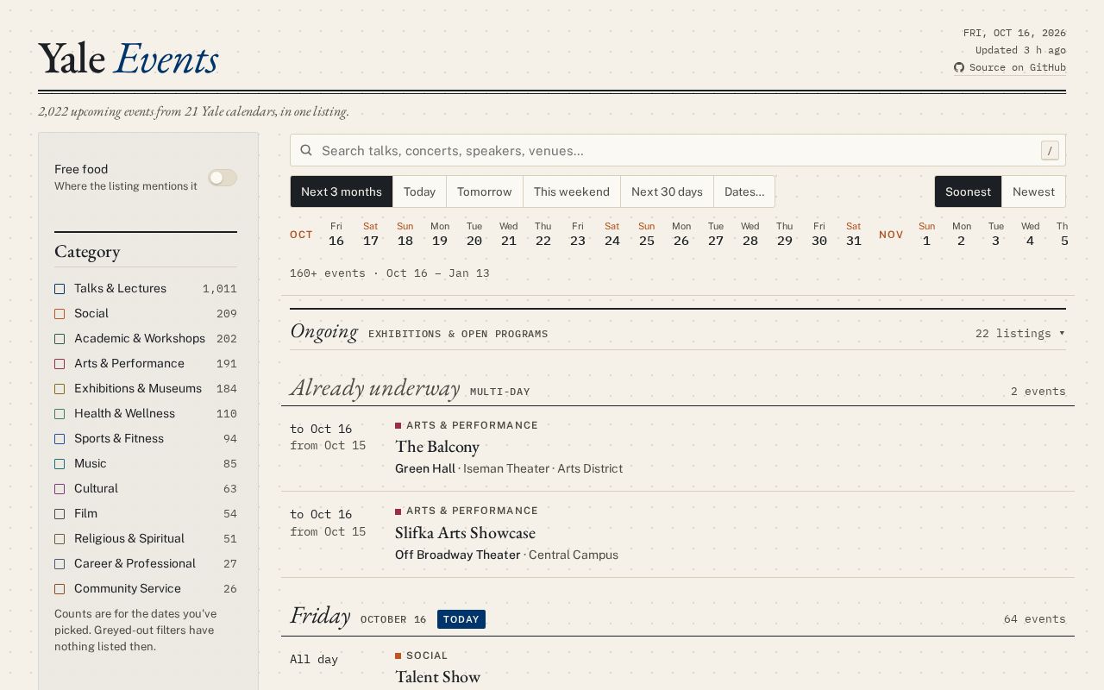
Task: Click the search magnifier icon
Action: tap(306, 150)
